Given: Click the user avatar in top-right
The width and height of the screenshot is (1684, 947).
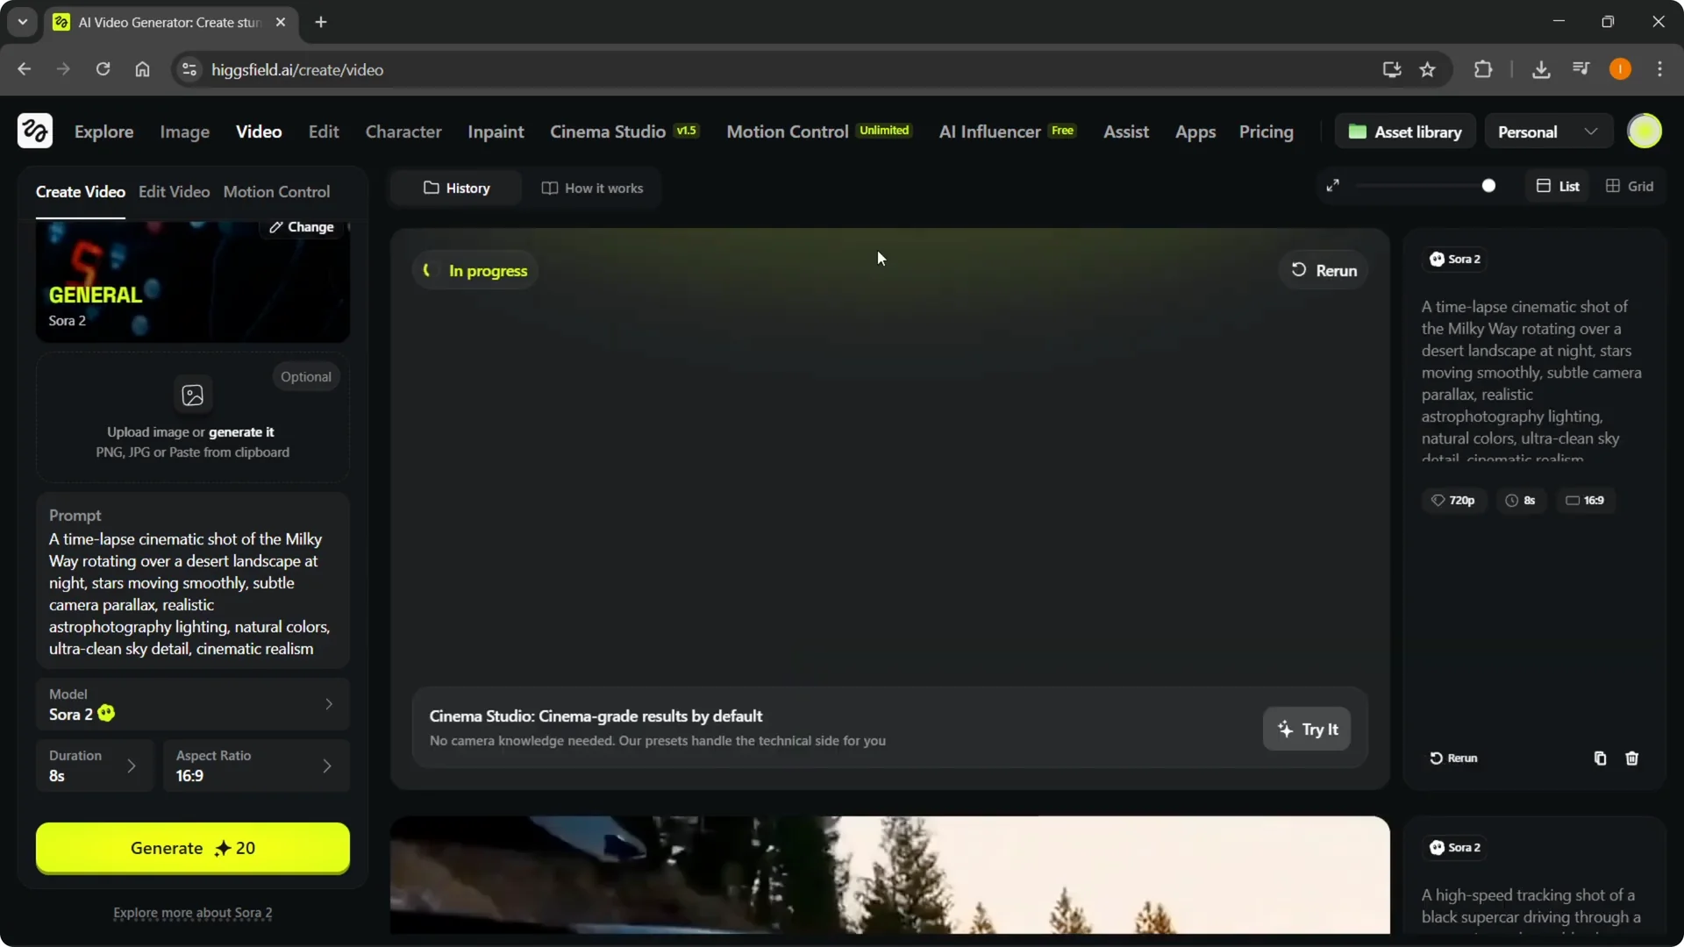Looking at the screenshot, I should coord(1645,131).
